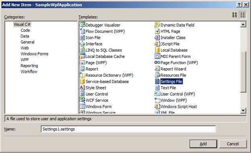Select the WCF Service template icon
This screenshot has height=153, width=251.
click(82, 100)
